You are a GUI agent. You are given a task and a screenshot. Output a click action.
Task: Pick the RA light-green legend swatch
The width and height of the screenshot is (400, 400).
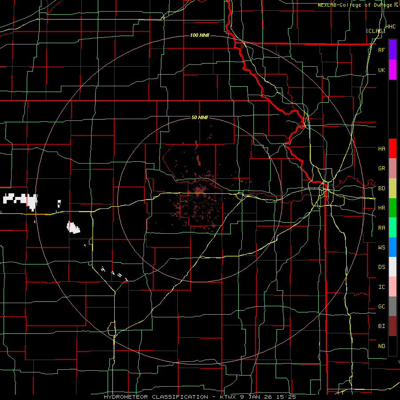392,228
